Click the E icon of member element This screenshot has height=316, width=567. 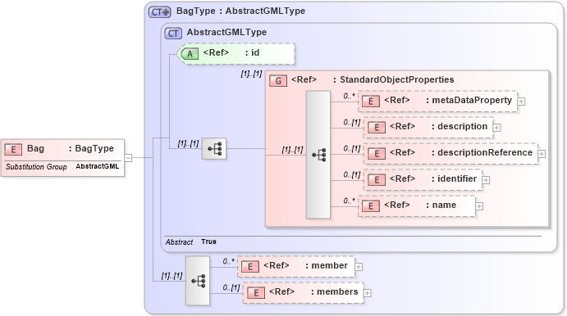[x=250, y=267]
